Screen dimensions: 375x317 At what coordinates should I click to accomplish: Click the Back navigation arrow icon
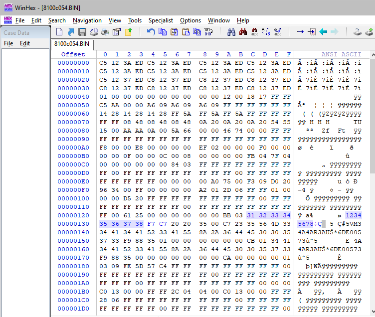coord(323,32)
